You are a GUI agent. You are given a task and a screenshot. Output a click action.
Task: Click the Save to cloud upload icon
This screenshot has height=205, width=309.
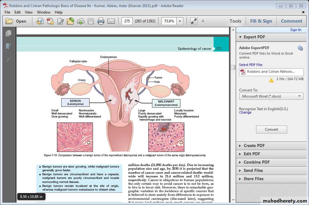81,21
